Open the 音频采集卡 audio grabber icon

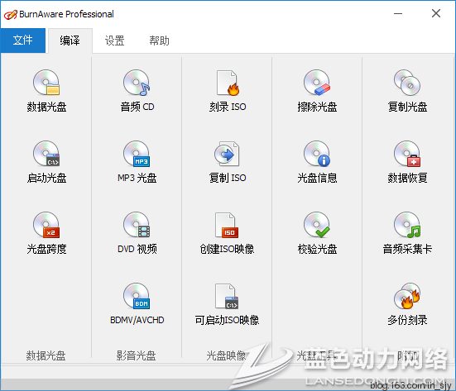coord(407,225)
